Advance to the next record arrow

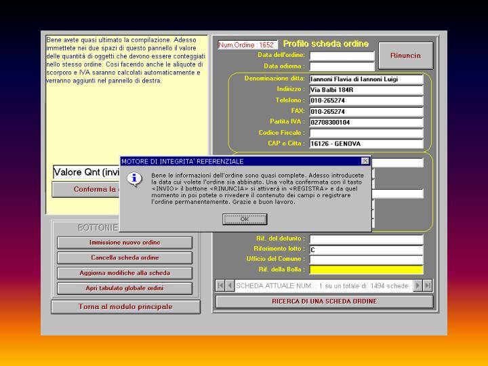(x=418, y=286)
